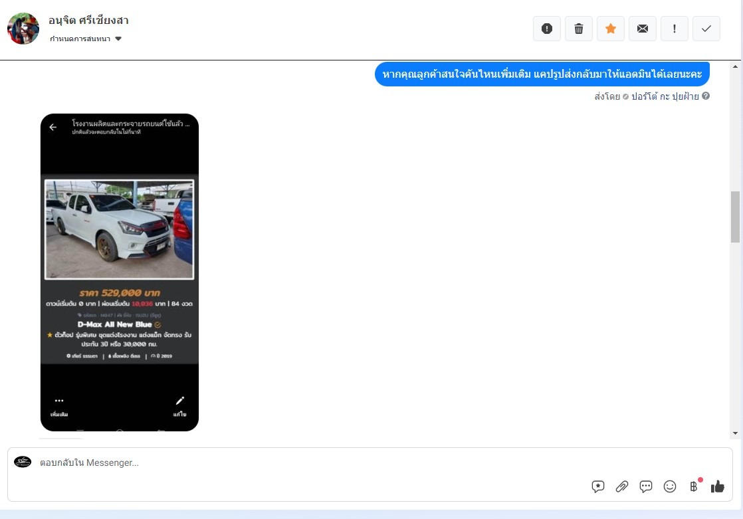This screenshot has width=743, height=519.
Task: Click scrollbar down arrow in chat
Action: (x=735, y=433)
